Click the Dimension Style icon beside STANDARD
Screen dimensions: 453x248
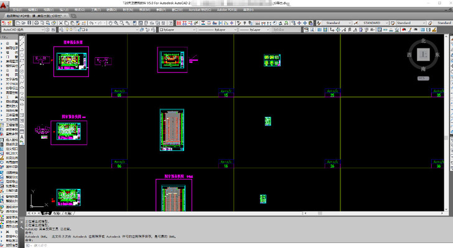point(356,23)
